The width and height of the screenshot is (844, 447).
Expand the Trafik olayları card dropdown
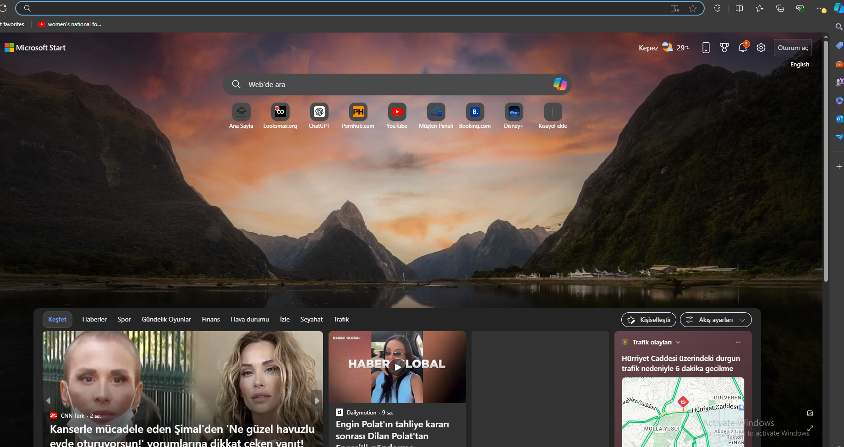pyautogui.click(x=678, y=343)
